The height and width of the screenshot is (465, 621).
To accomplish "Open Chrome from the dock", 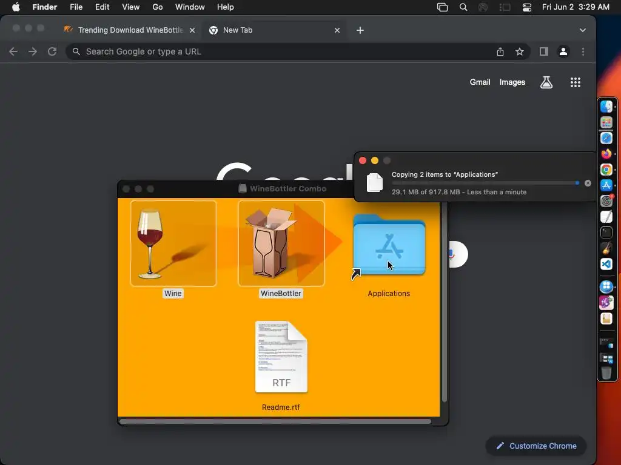I will (606, 170).
